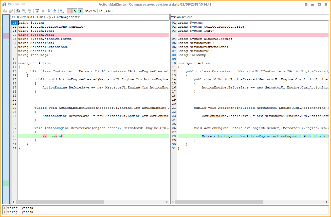Click the 'Version actuelle' pane header
The image size is (331, 217).
[249, 17]
